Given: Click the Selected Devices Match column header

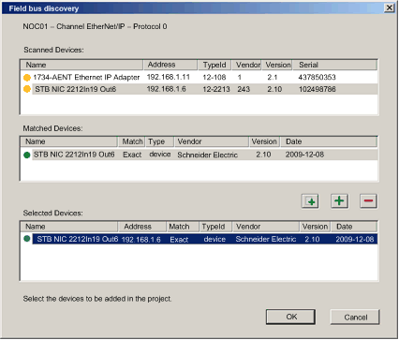Looking at the screenshot, I should (x=183, y=227).
